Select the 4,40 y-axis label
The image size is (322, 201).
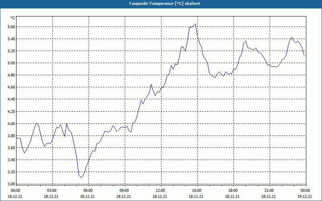point(12,99)
